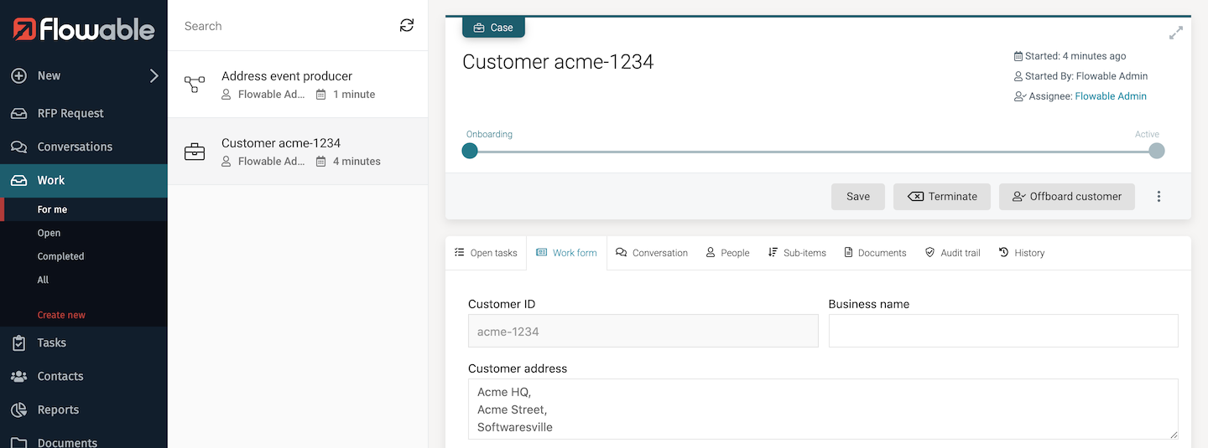Switch to the Audit trail tab

point(952,253)
